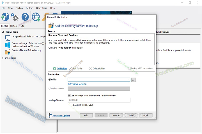Screen dimensions: 202x134
Task: Open the Alternative locations link
Action: [78, 84]
